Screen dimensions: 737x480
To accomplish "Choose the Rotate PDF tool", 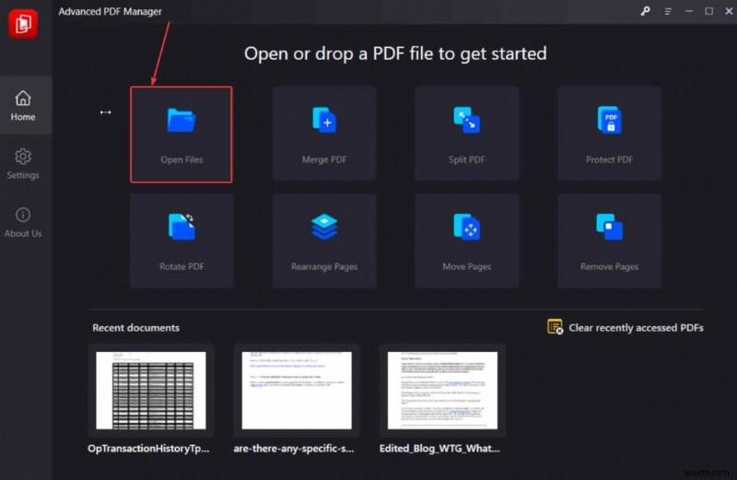I will click(x=181, y=240).
